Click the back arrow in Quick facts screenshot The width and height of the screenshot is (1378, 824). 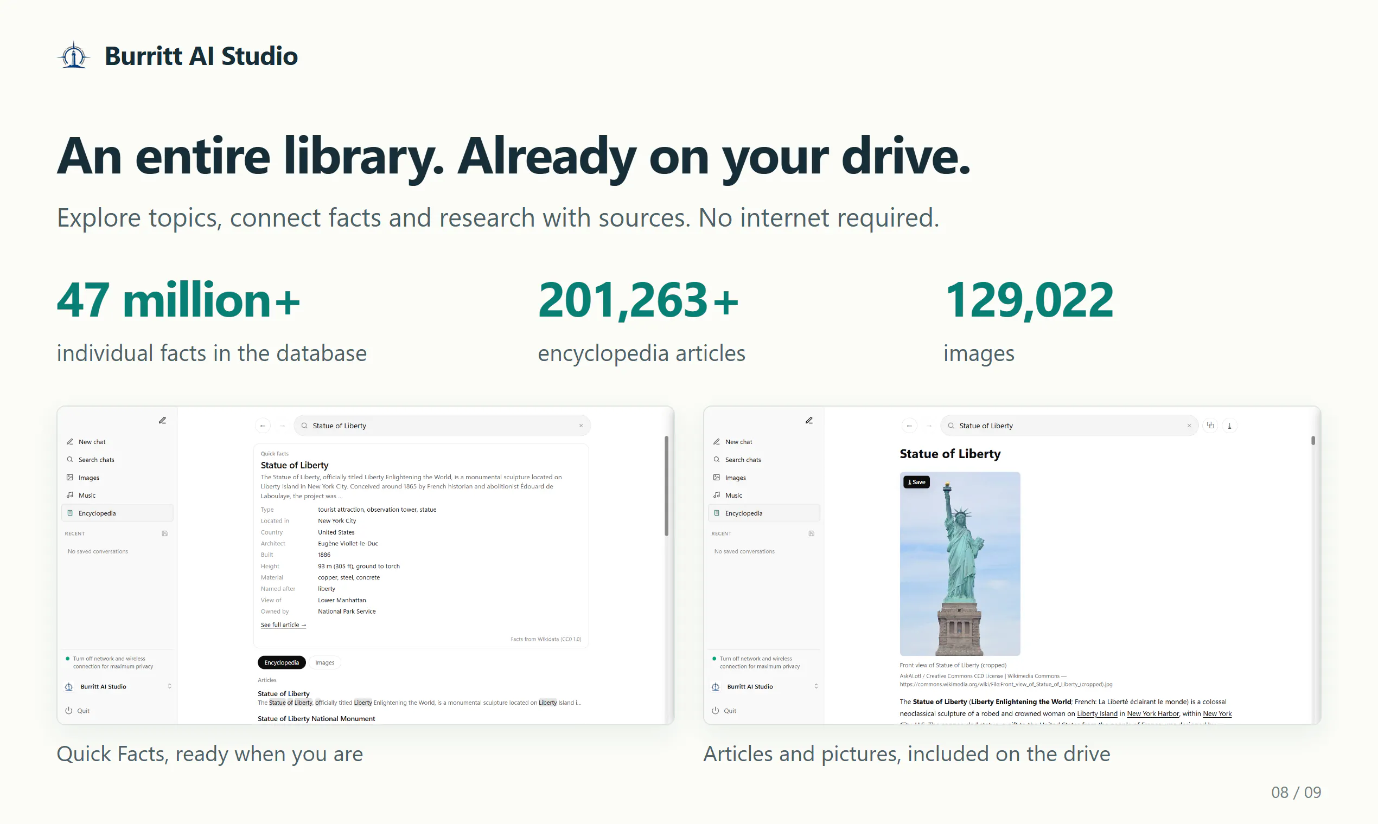click(x=263, y=426)
